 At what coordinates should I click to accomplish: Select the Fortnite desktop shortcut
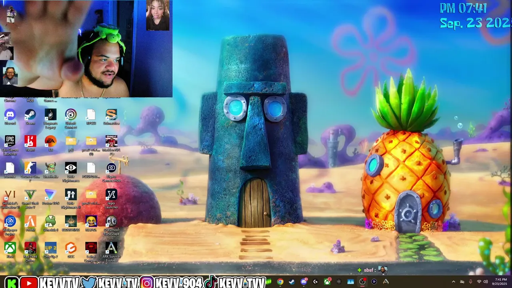(x=10, y=170)
